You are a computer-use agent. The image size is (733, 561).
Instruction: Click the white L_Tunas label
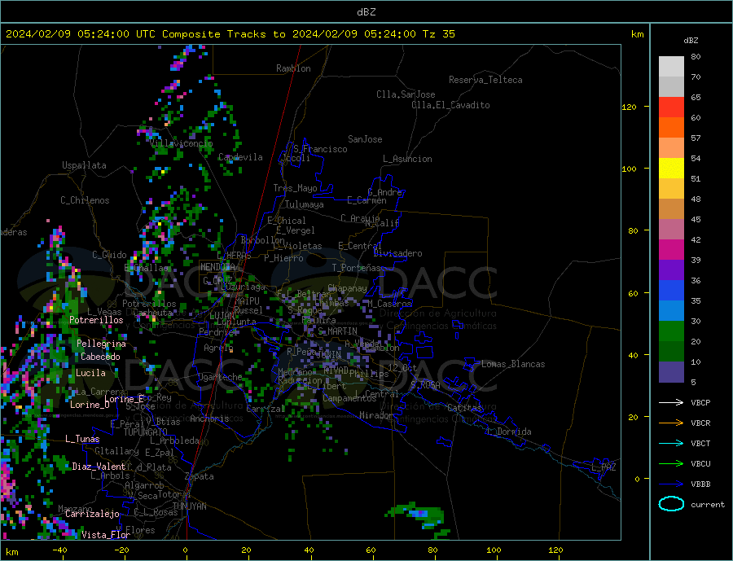[x=82, y=439]
